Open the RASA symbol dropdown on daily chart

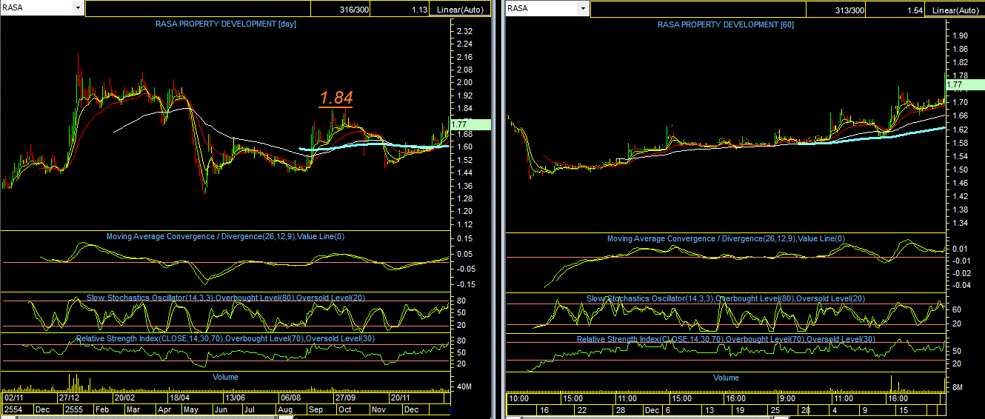(x=79, y=8)
